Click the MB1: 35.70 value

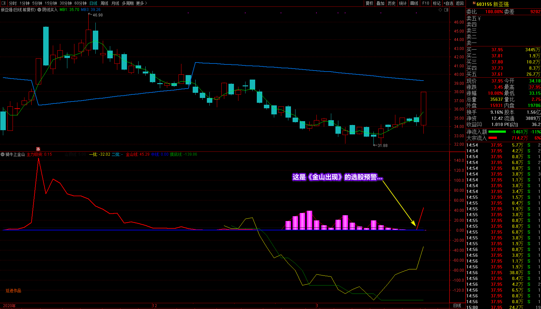pos(69,10)
